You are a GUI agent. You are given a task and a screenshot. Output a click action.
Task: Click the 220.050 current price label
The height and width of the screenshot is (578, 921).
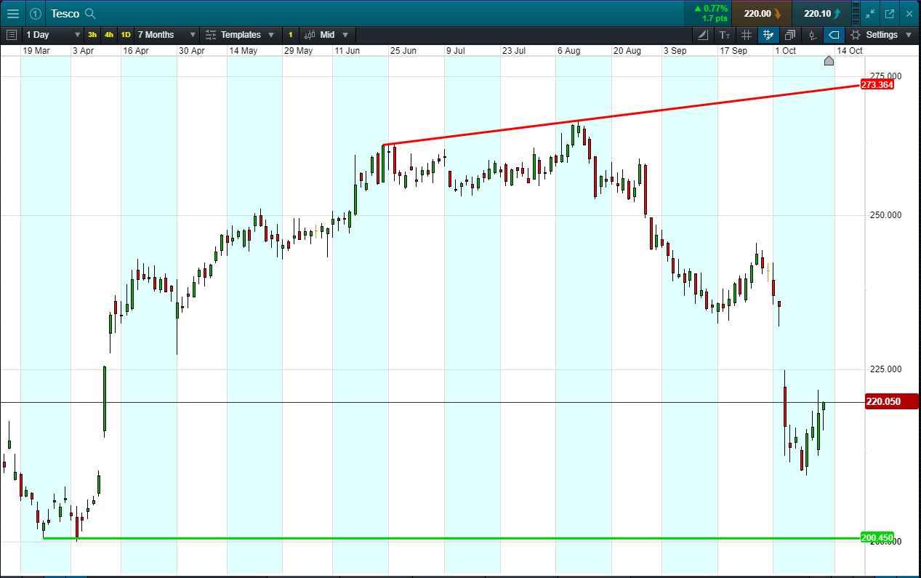[892, 401]
